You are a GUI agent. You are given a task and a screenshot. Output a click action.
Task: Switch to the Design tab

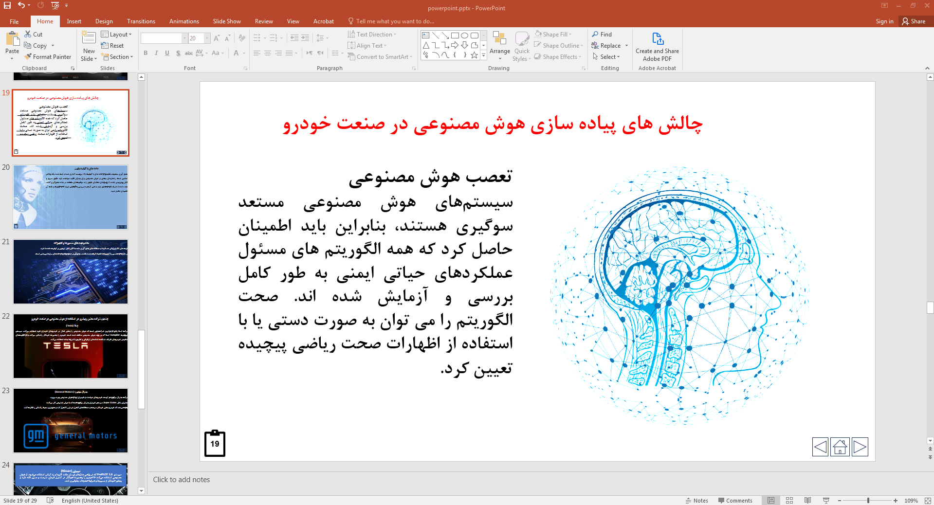pyautogui.click(x=104, y=21)
